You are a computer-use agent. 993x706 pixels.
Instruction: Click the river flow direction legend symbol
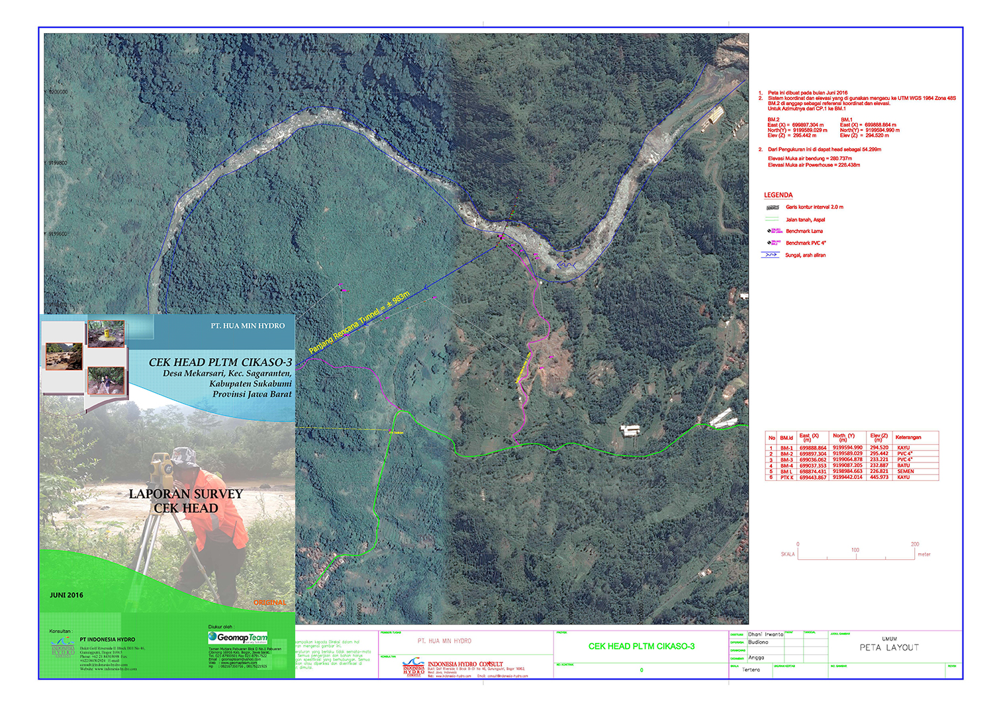771,255
